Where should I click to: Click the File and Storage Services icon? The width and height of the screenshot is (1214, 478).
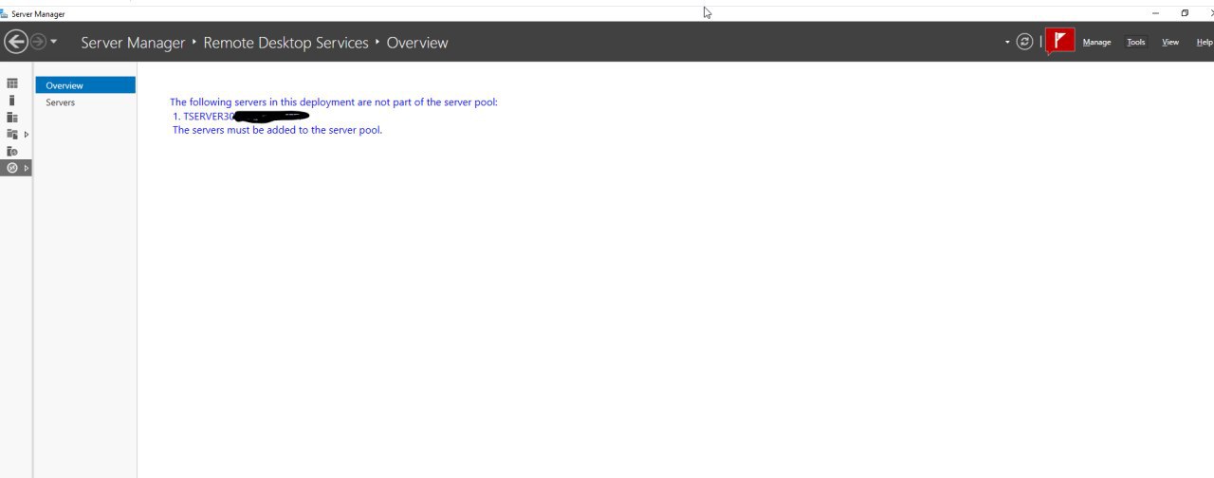pyautogui.click(x=12, y=135)
